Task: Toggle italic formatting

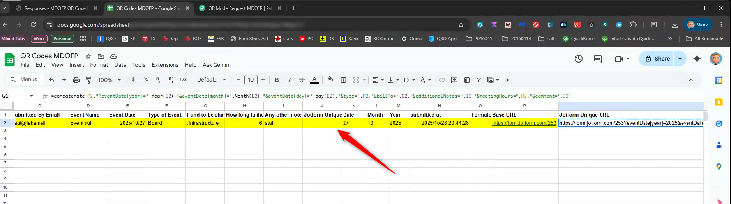Action: pyautogui.click(x=290, y=80)
